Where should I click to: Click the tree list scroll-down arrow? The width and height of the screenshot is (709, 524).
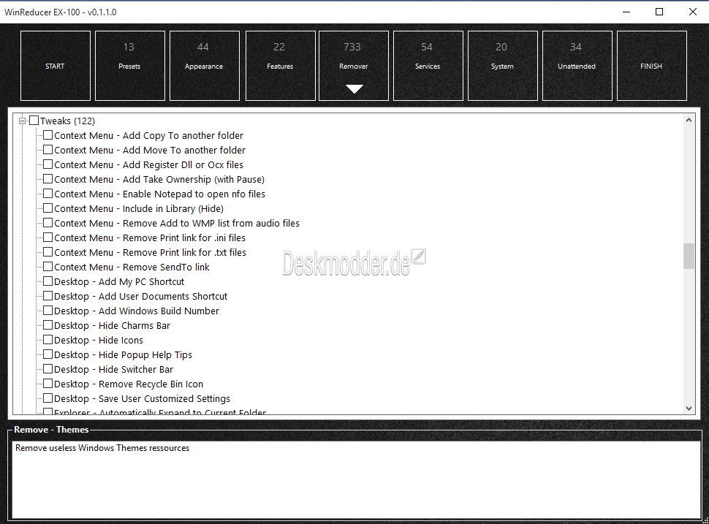point(689,409)
